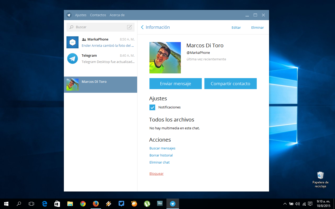Click the Bloquear link
This screenshot has width=335, height=209.
coord(157,174)
